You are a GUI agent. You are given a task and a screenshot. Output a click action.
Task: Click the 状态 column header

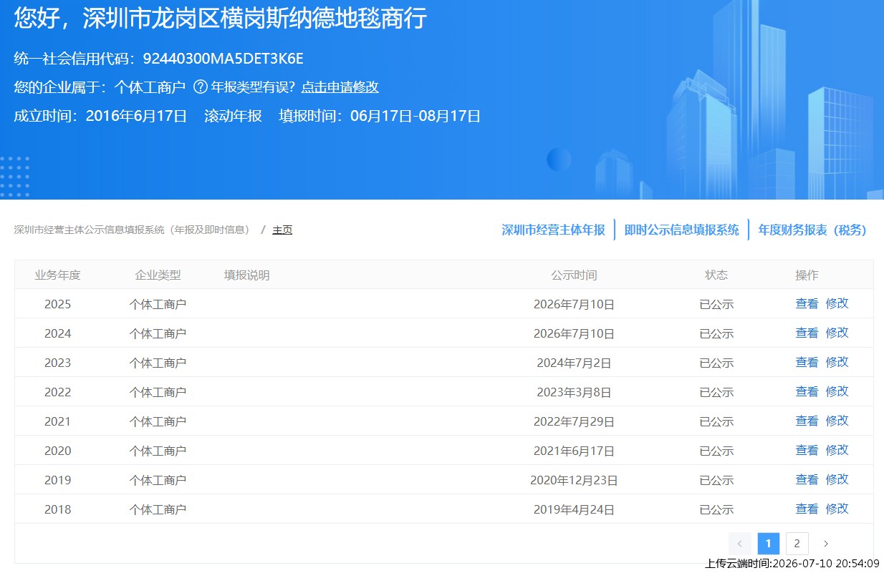(x=716, y=275)
